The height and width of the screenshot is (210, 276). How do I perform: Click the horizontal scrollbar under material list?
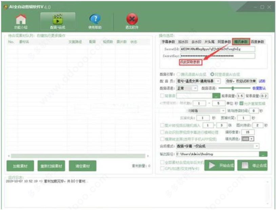pos(78,156)
